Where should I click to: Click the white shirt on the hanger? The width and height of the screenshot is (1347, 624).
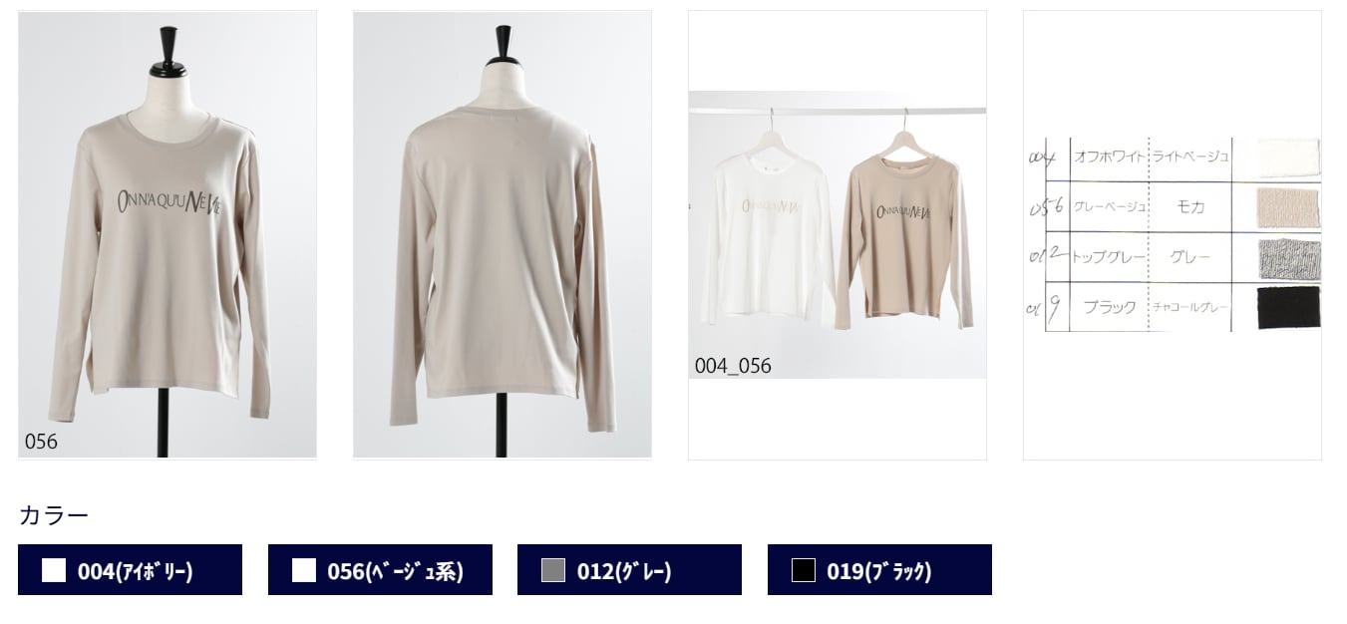[x=766, y=237]
